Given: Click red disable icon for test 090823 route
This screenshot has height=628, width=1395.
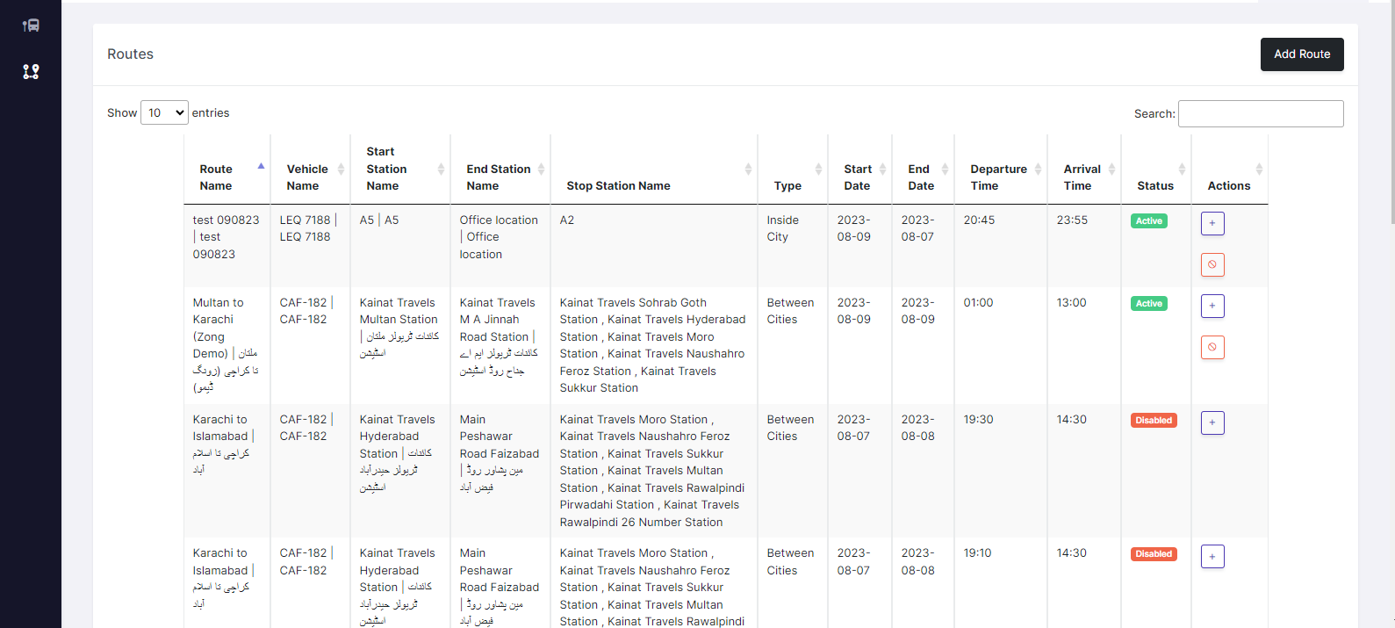Looking at the screenshot, I should coord(1212,264).
